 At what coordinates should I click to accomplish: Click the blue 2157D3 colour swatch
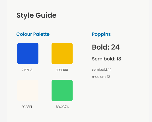pyautogui.click(x=28, y=54)
